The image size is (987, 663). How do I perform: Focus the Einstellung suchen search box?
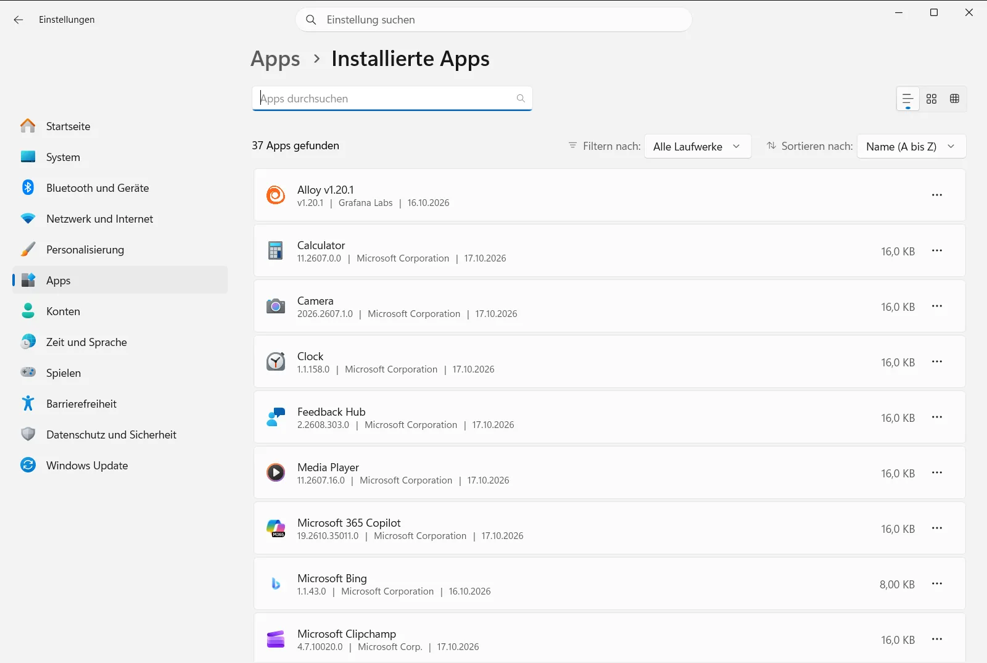(x=493, y=20)
